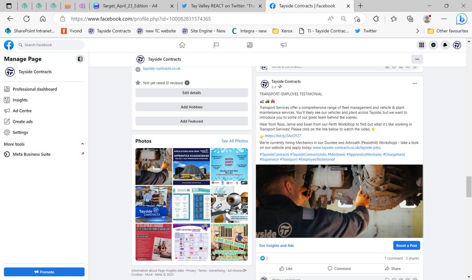Click Edit details button
This screenshot has width=472, height=280.
click(191, 93)
